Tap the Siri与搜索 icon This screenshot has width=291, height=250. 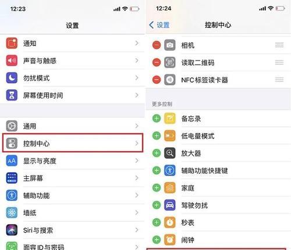coord(12,230)
